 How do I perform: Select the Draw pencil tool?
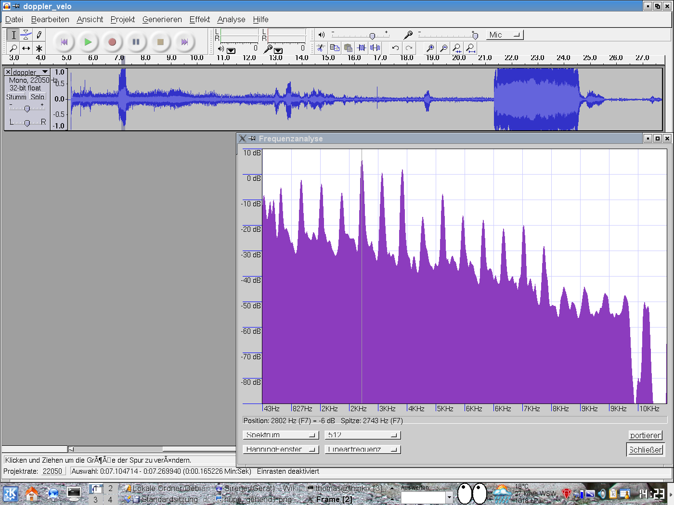[39, 35]
